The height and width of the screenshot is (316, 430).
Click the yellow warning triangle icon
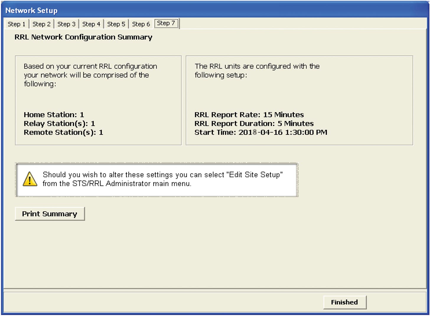click(x=30, y=179)
